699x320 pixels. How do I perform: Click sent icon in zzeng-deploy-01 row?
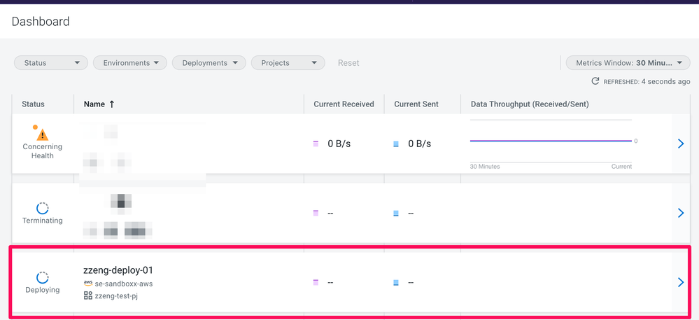(x=396, y=282)
